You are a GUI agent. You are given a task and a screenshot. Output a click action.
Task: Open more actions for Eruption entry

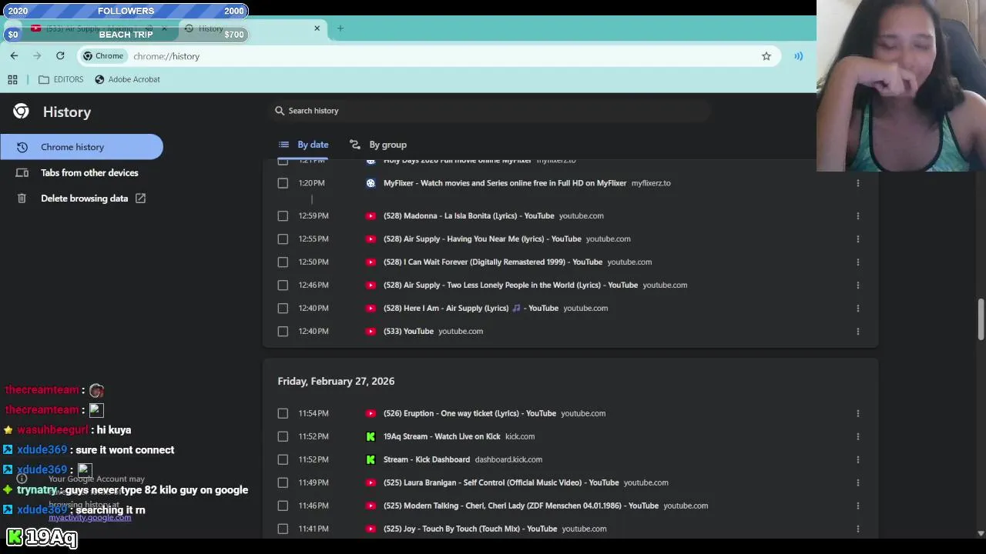857,414
